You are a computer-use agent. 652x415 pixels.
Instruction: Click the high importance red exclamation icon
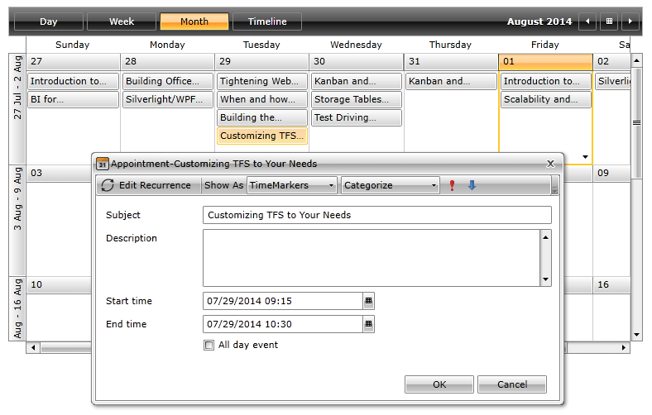(452, 185)
